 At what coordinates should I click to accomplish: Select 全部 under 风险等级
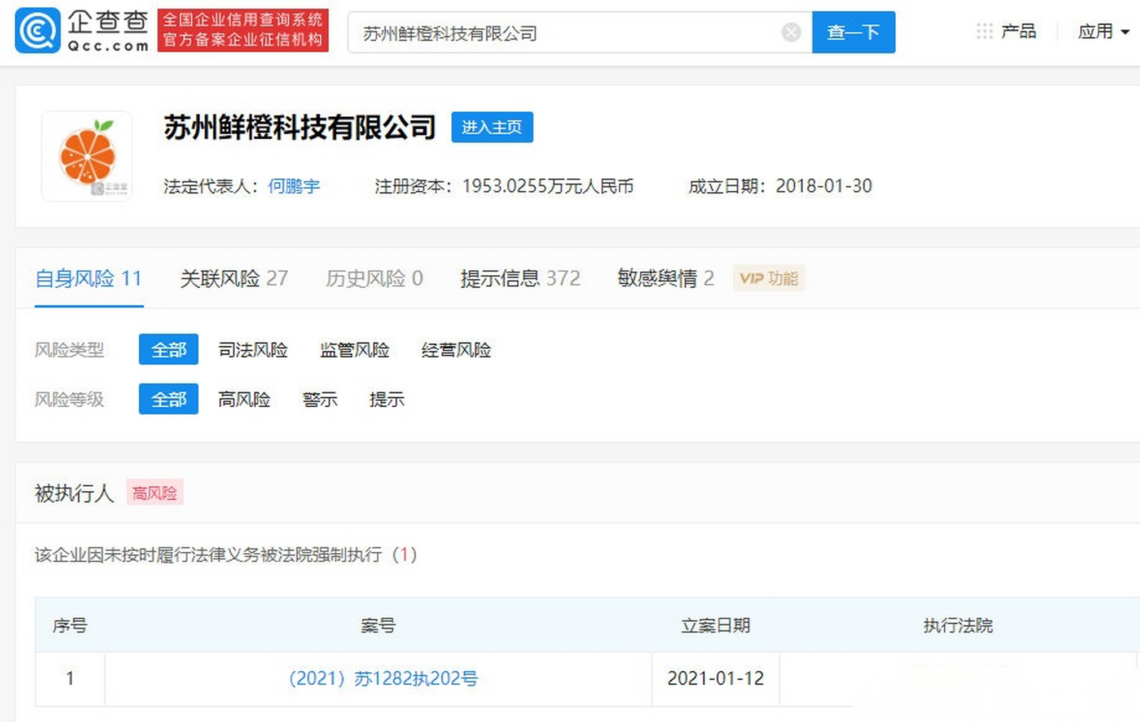coord(169,399)
